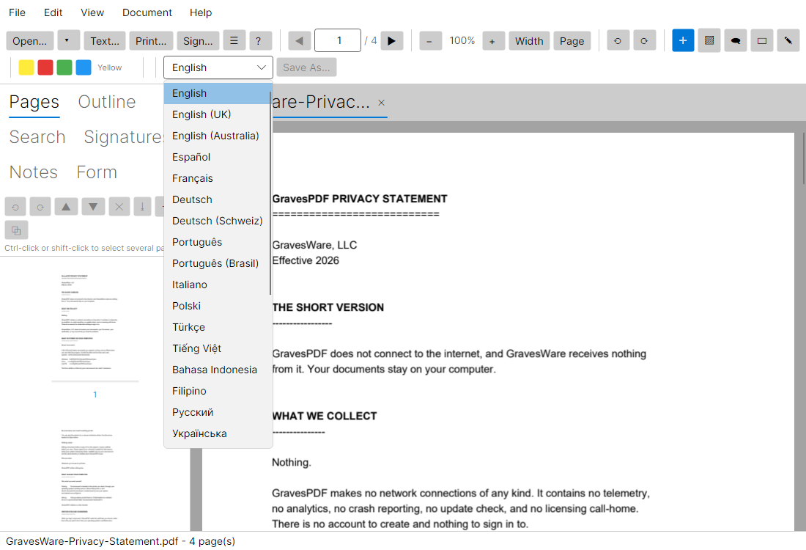Open the hamburger list menu button
The width and height of the screenshot is (806, 550).
pos(234,40)
